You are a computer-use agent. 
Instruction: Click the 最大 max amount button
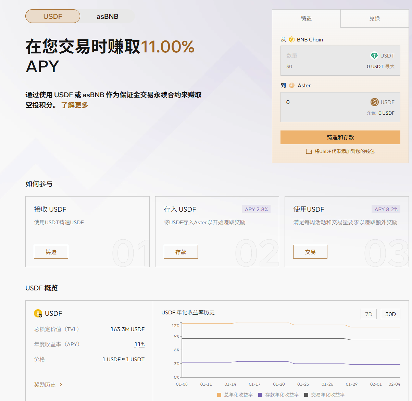click(390, 66)
